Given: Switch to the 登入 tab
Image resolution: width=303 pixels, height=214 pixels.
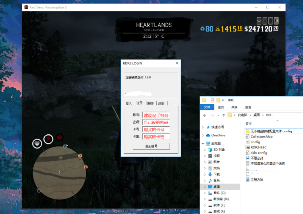Looking at the screenshot, I should pos(129,103).
